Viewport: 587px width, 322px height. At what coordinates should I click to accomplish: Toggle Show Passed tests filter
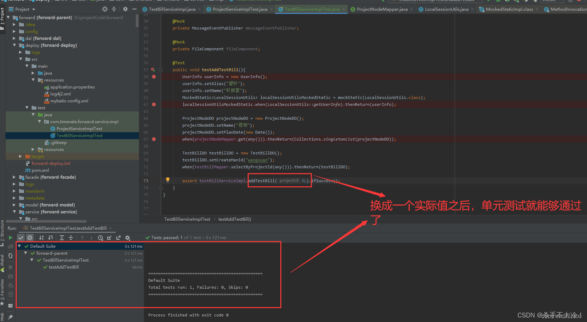(x=21, y=238)
